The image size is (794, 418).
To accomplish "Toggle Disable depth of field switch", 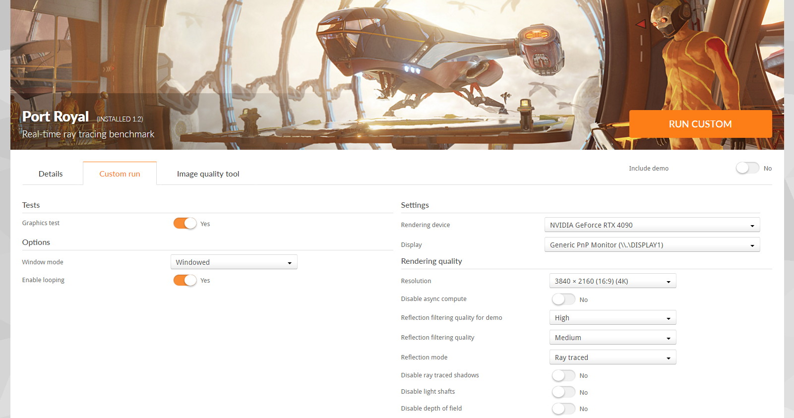I will point(563,409).
